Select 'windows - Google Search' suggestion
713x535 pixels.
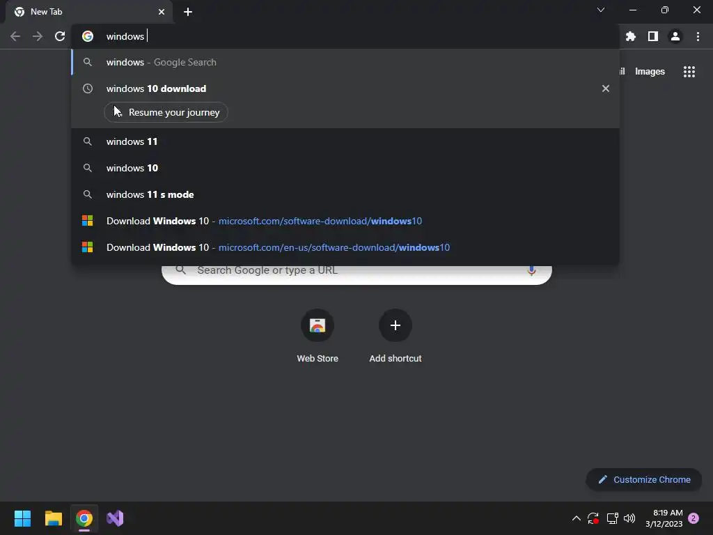coord(345,62)
